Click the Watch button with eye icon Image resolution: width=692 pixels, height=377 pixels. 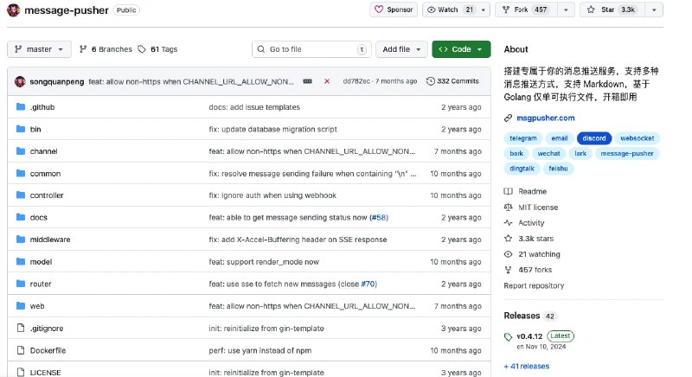pyautogui.click(x=450, y=10)
